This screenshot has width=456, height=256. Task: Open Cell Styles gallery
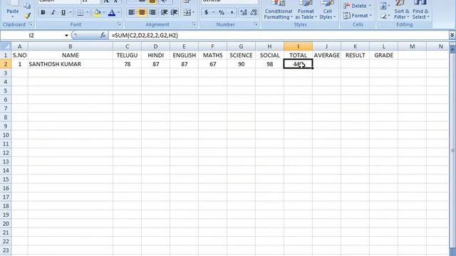point(327,11)
